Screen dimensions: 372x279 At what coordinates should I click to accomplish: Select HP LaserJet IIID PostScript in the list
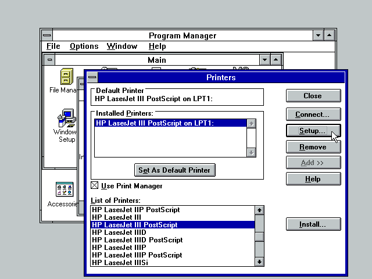coord(173,240)
